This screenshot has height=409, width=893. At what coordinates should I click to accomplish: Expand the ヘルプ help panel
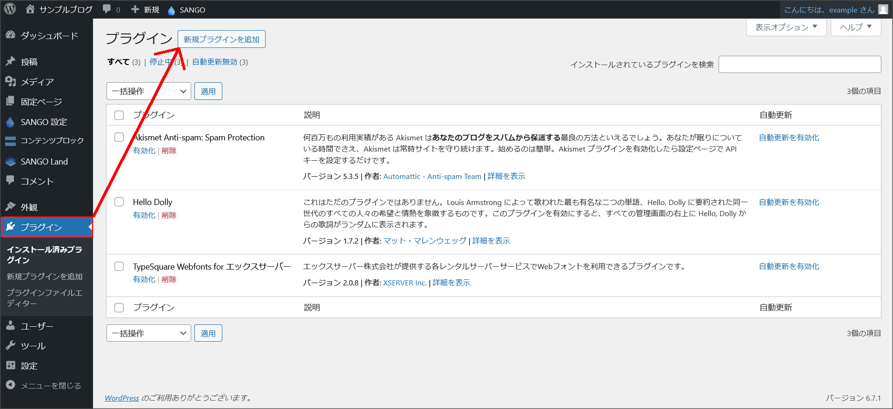click(855, 27)
